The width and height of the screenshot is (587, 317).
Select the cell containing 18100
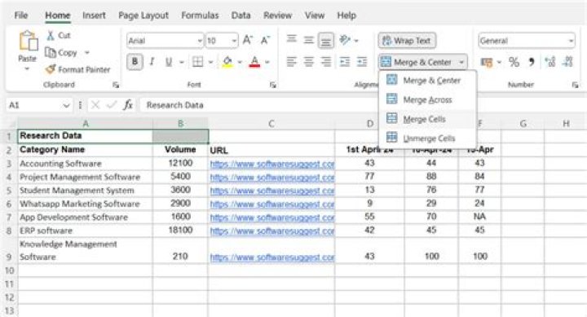point(180,230)
